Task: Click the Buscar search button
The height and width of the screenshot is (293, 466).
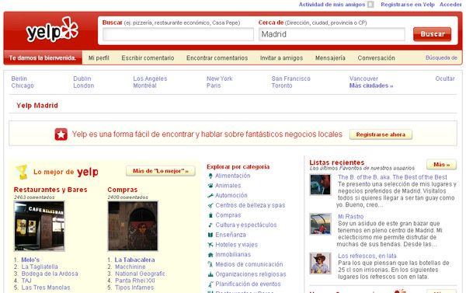Action: (432, 34)
